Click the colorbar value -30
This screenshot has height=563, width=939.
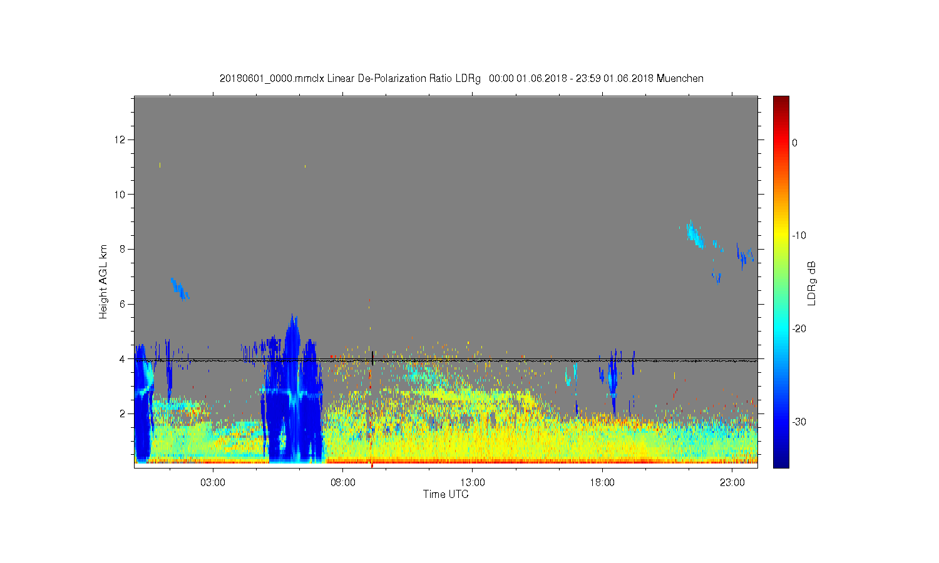click(798, 422)
